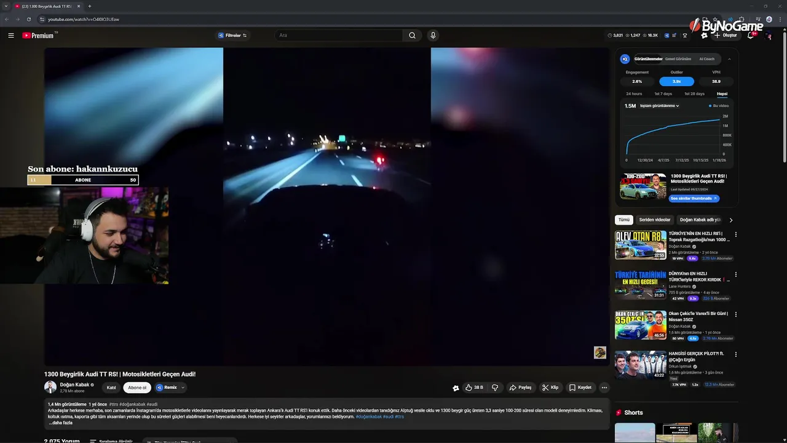Click the Paylaş share button
Image resolution: width=787 pixels, height=443 pixels.
[x=520, y=388]
